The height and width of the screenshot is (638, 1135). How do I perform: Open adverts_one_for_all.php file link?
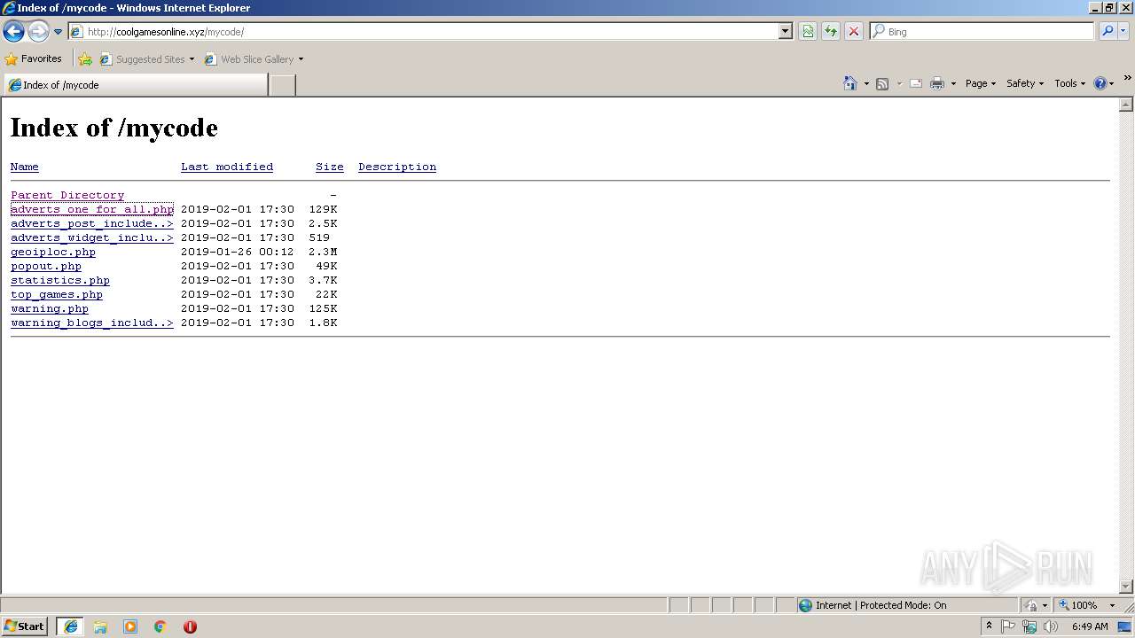click(92, 209)
